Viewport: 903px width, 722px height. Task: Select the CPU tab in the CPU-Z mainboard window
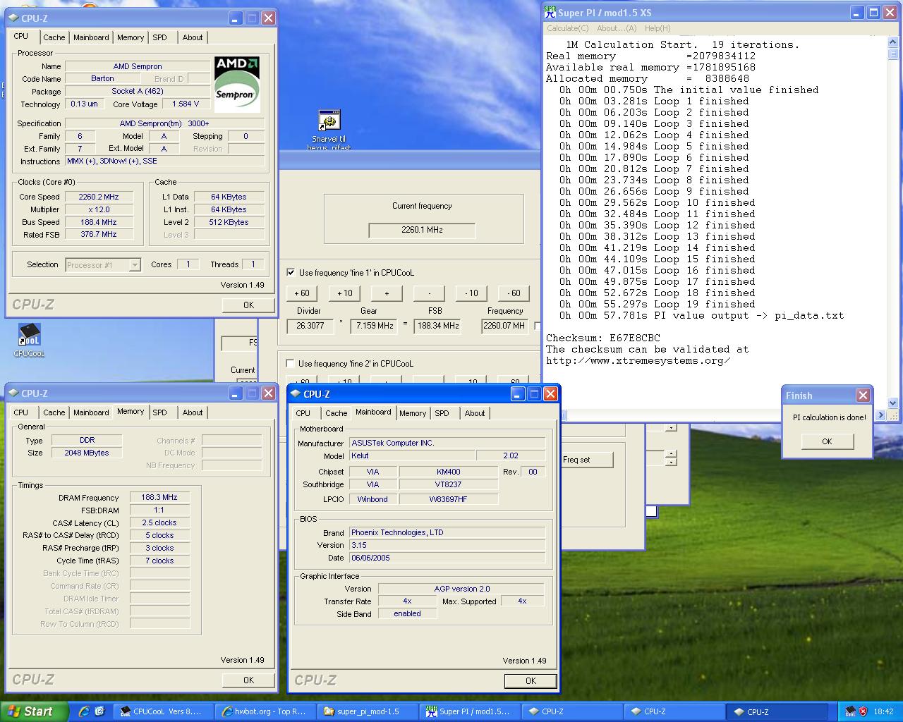pyautogui.click(x=303, y=413)
